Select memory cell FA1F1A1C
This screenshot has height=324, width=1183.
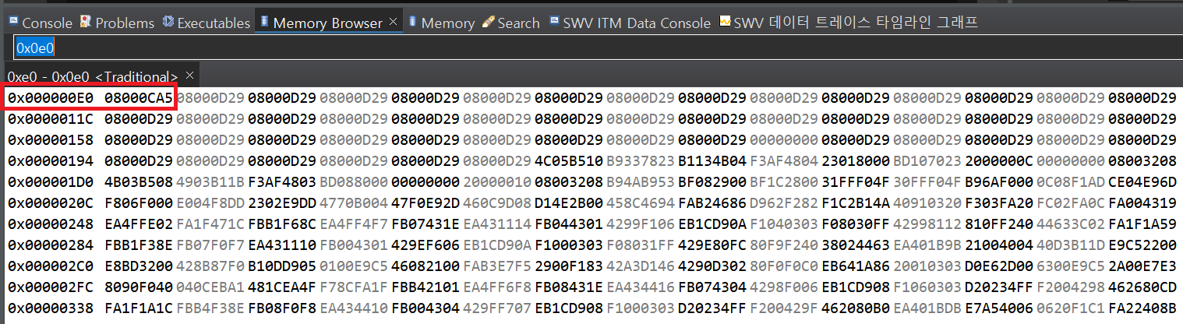tap(139, 308)
